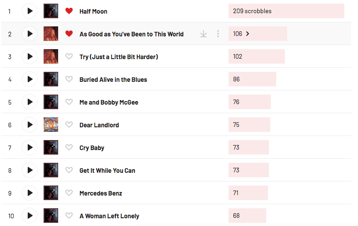Click the 209 scrobbles bar
The width and height of the screenshot is (358, 226).
coord(286,11)
